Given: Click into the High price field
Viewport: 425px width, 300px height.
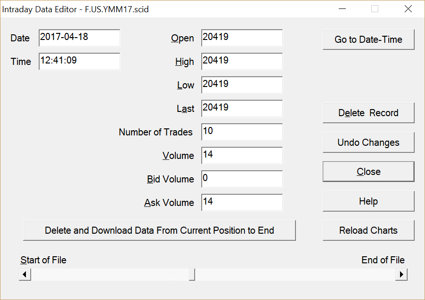Looking at the screenshot, I should point(242,62).
